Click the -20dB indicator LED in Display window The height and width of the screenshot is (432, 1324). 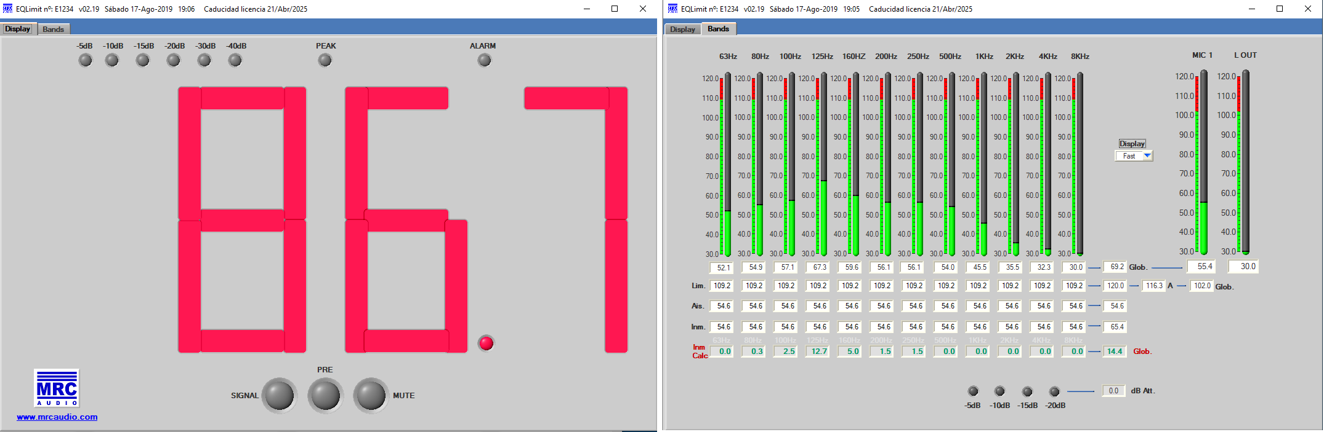[x=174, y=60]
